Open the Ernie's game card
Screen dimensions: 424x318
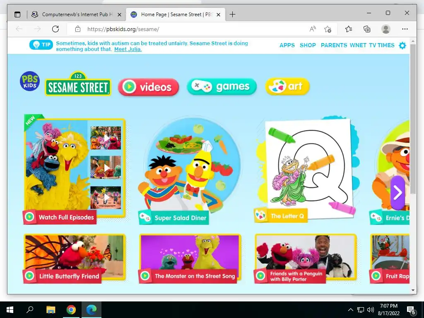pyautogui.click(x=390, y=172)
